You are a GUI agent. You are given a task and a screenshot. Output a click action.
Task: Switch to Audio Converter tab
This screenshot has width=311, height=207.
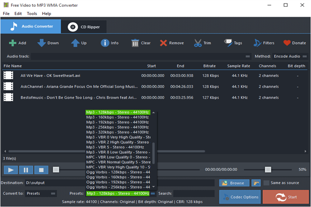pyautogui.click(x=31, y=26)
